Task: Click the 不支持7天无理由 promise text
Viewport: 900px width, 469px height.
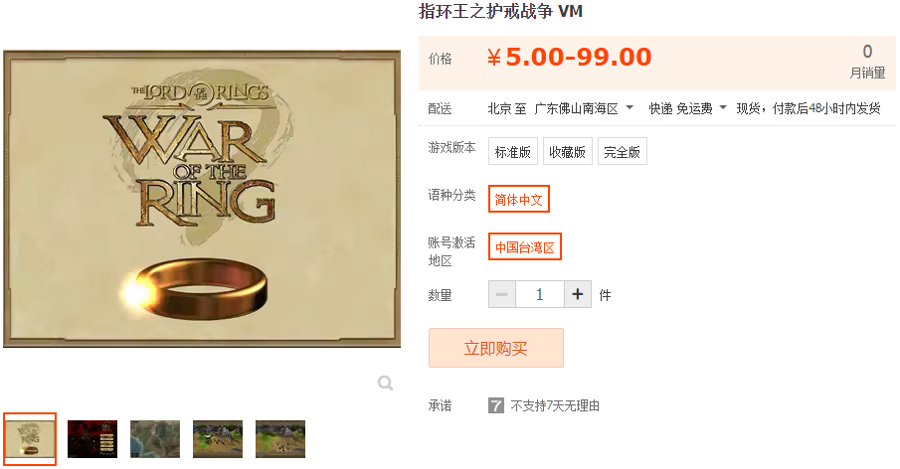Action: 555,406
